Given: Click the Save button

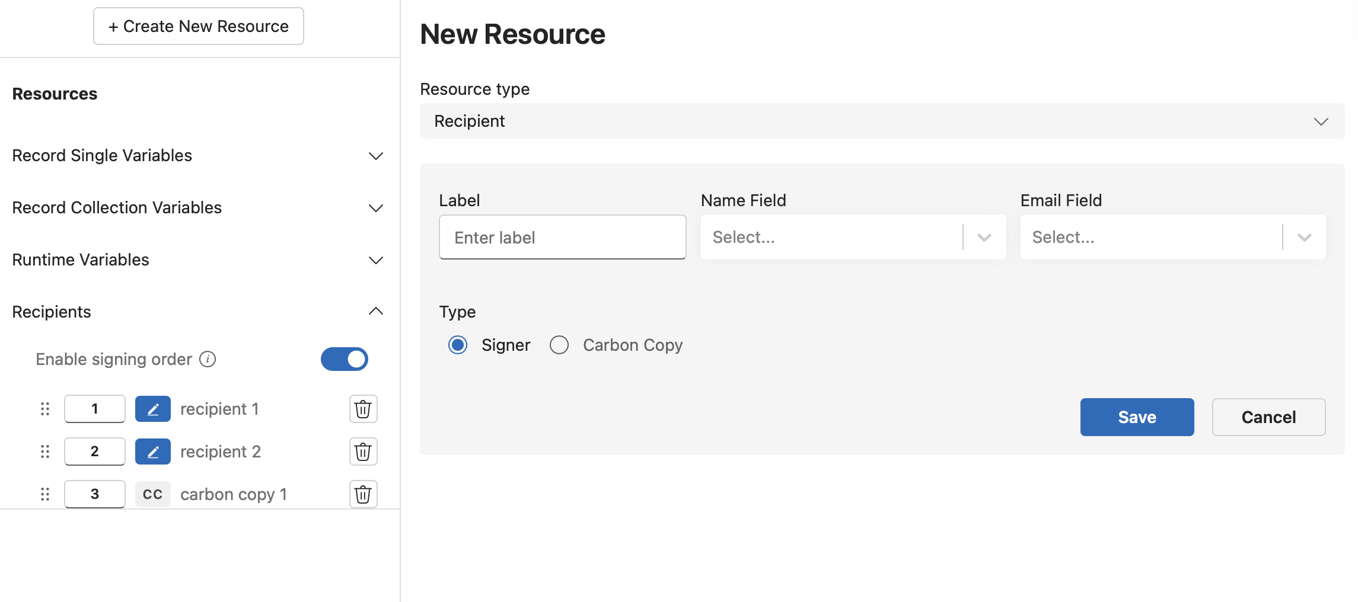Looking at the screenshot, I should click(1137, 417).
